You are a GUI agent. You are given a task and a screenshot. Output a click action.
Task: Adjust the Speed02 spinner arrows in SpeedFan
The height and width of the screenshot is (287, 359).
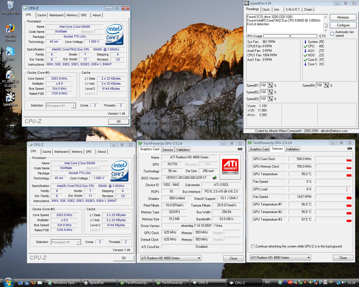[x=270, y=92]
